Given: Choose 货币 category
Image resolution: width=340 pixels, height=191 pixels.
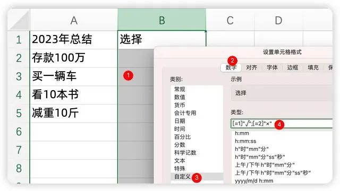Looking at the screenshot, I should (x=197, y=105).
